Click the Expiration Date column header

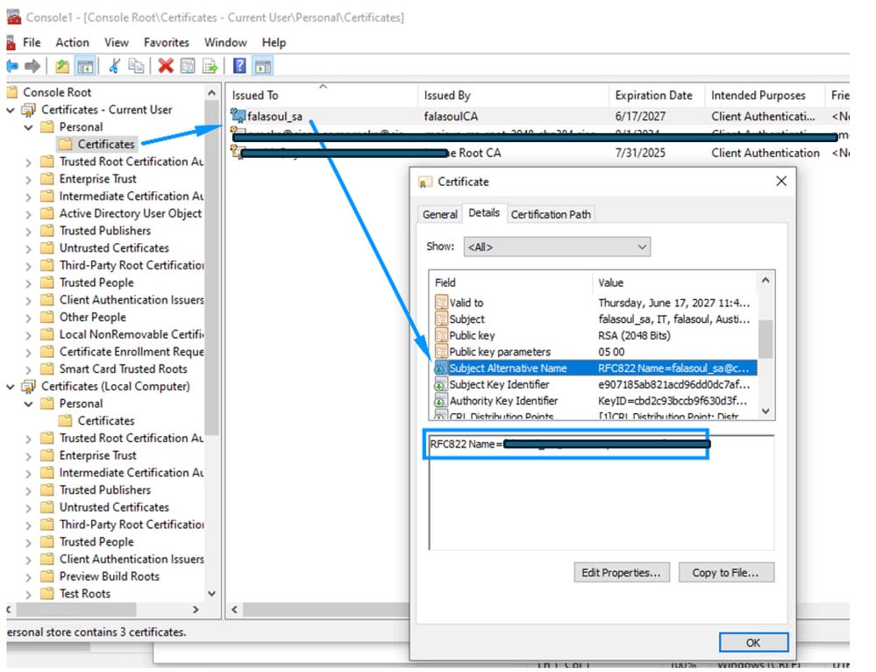point(653,96)
